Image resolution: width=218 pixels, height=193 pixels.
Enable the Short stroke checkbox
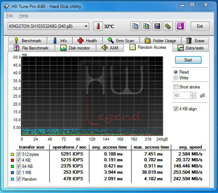click(x=176, y=87)
